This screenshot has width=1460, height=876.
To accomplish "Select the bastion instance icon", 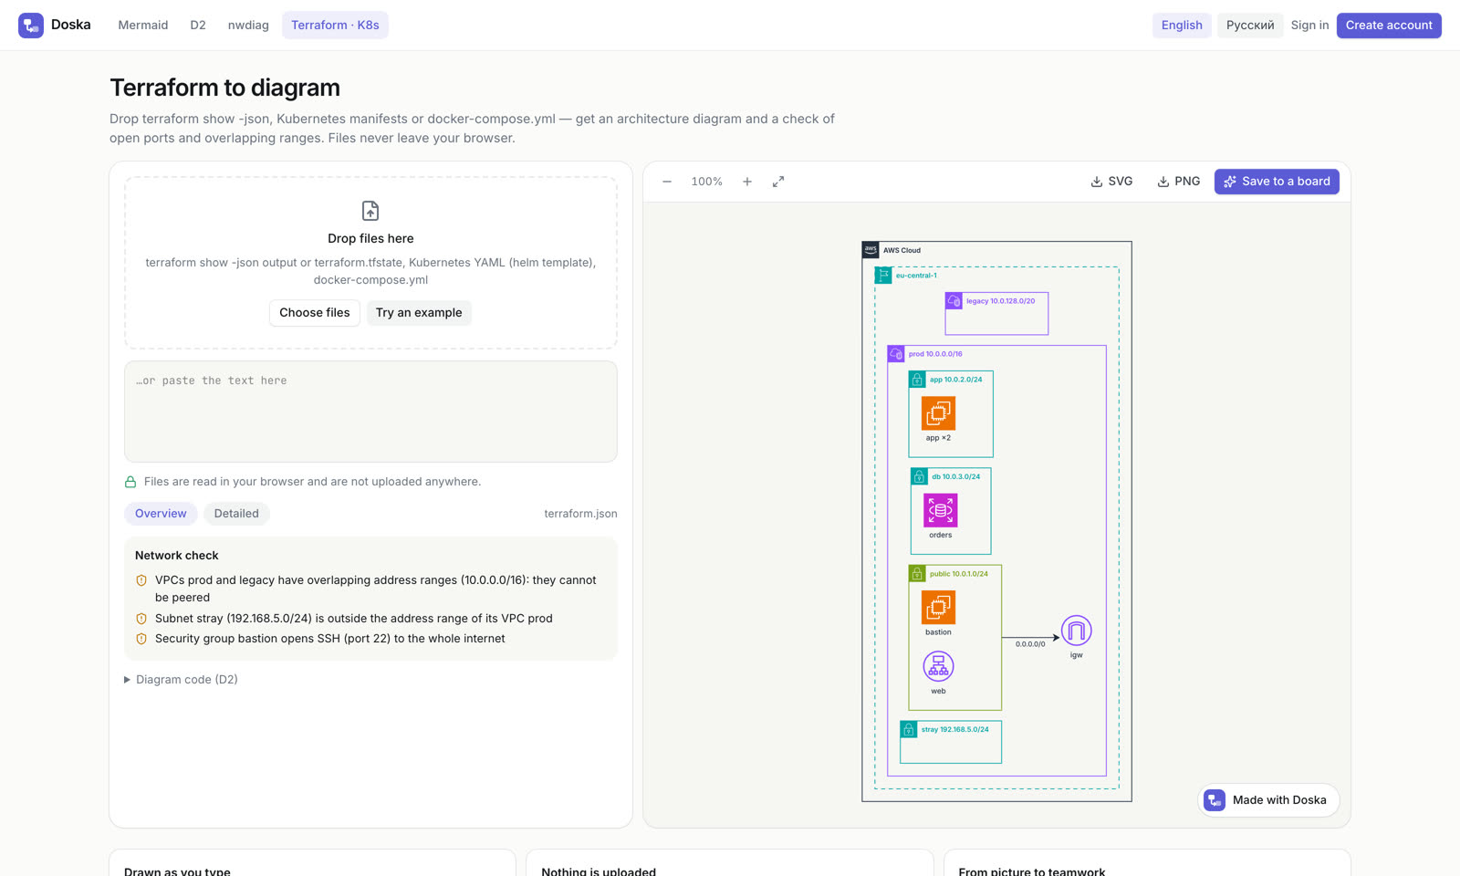I will coord(938,608).
